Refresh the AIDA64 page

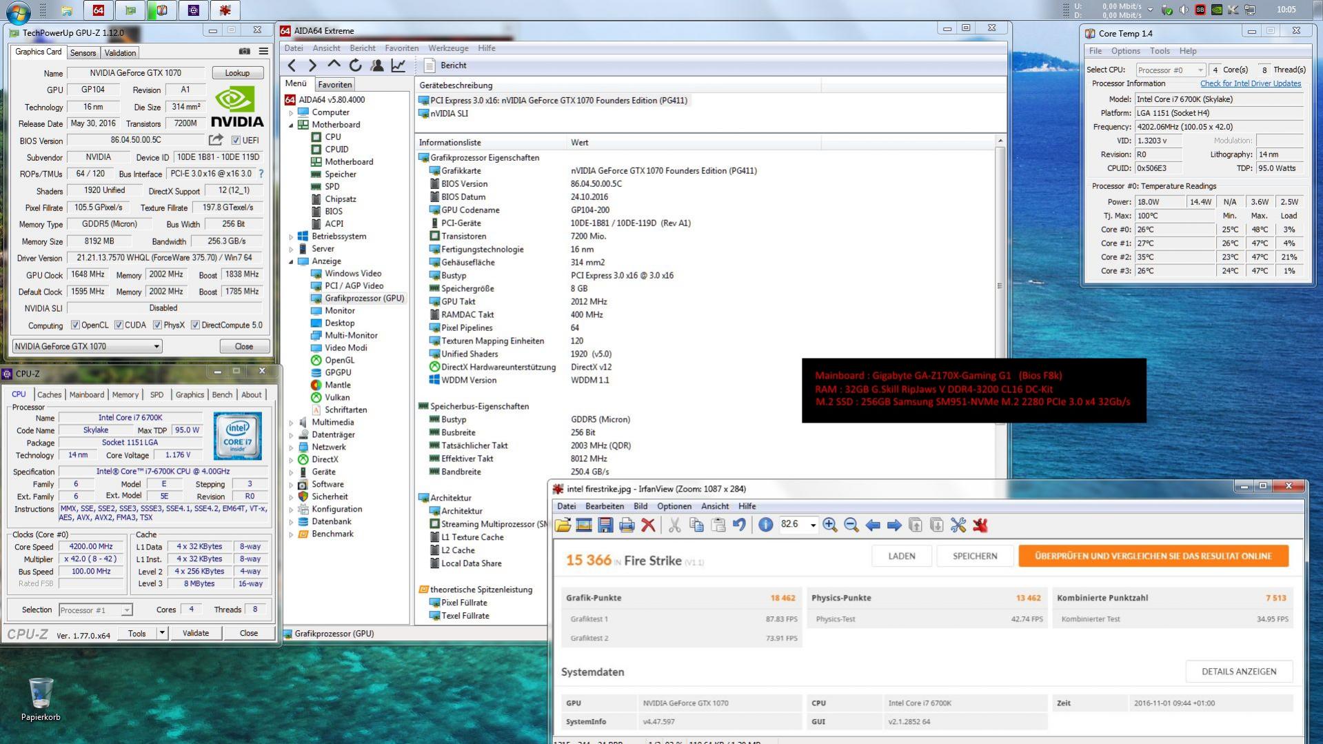tap(356, 66)
